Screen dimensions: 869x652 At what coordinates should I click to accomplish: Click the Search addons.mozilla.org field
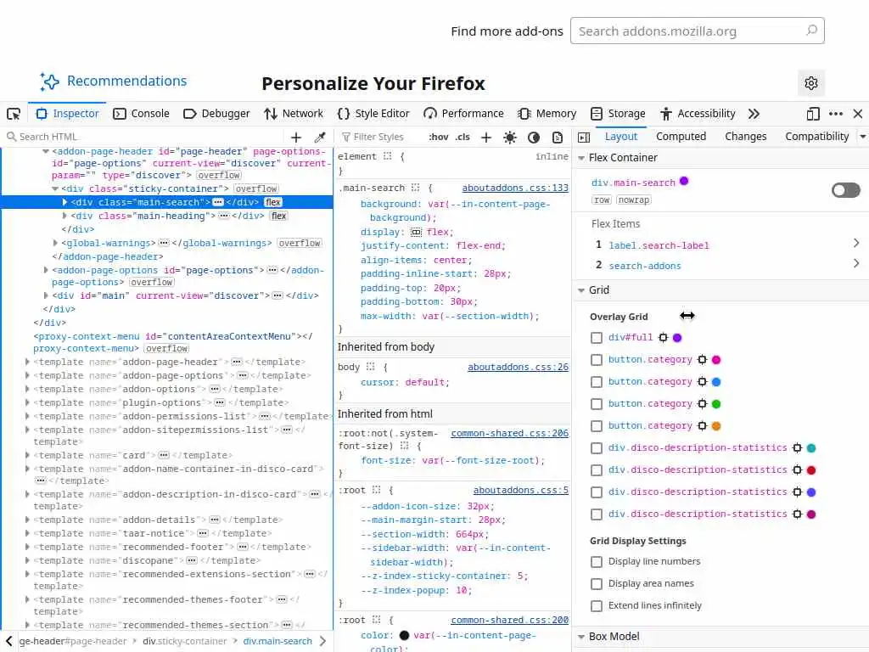pyautogui.click(x=698, y=31)
